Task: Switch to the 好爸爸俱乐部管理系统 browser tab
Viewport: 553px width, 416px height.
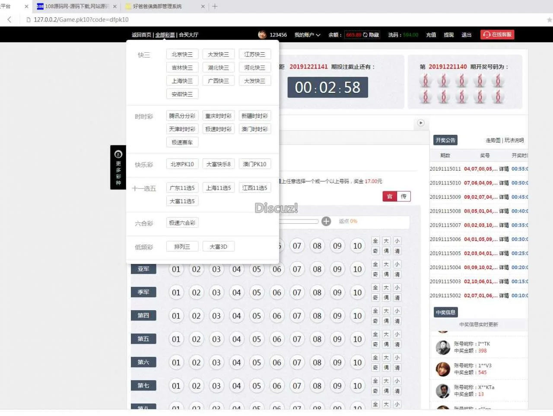Action: click(x=157, y=6)
